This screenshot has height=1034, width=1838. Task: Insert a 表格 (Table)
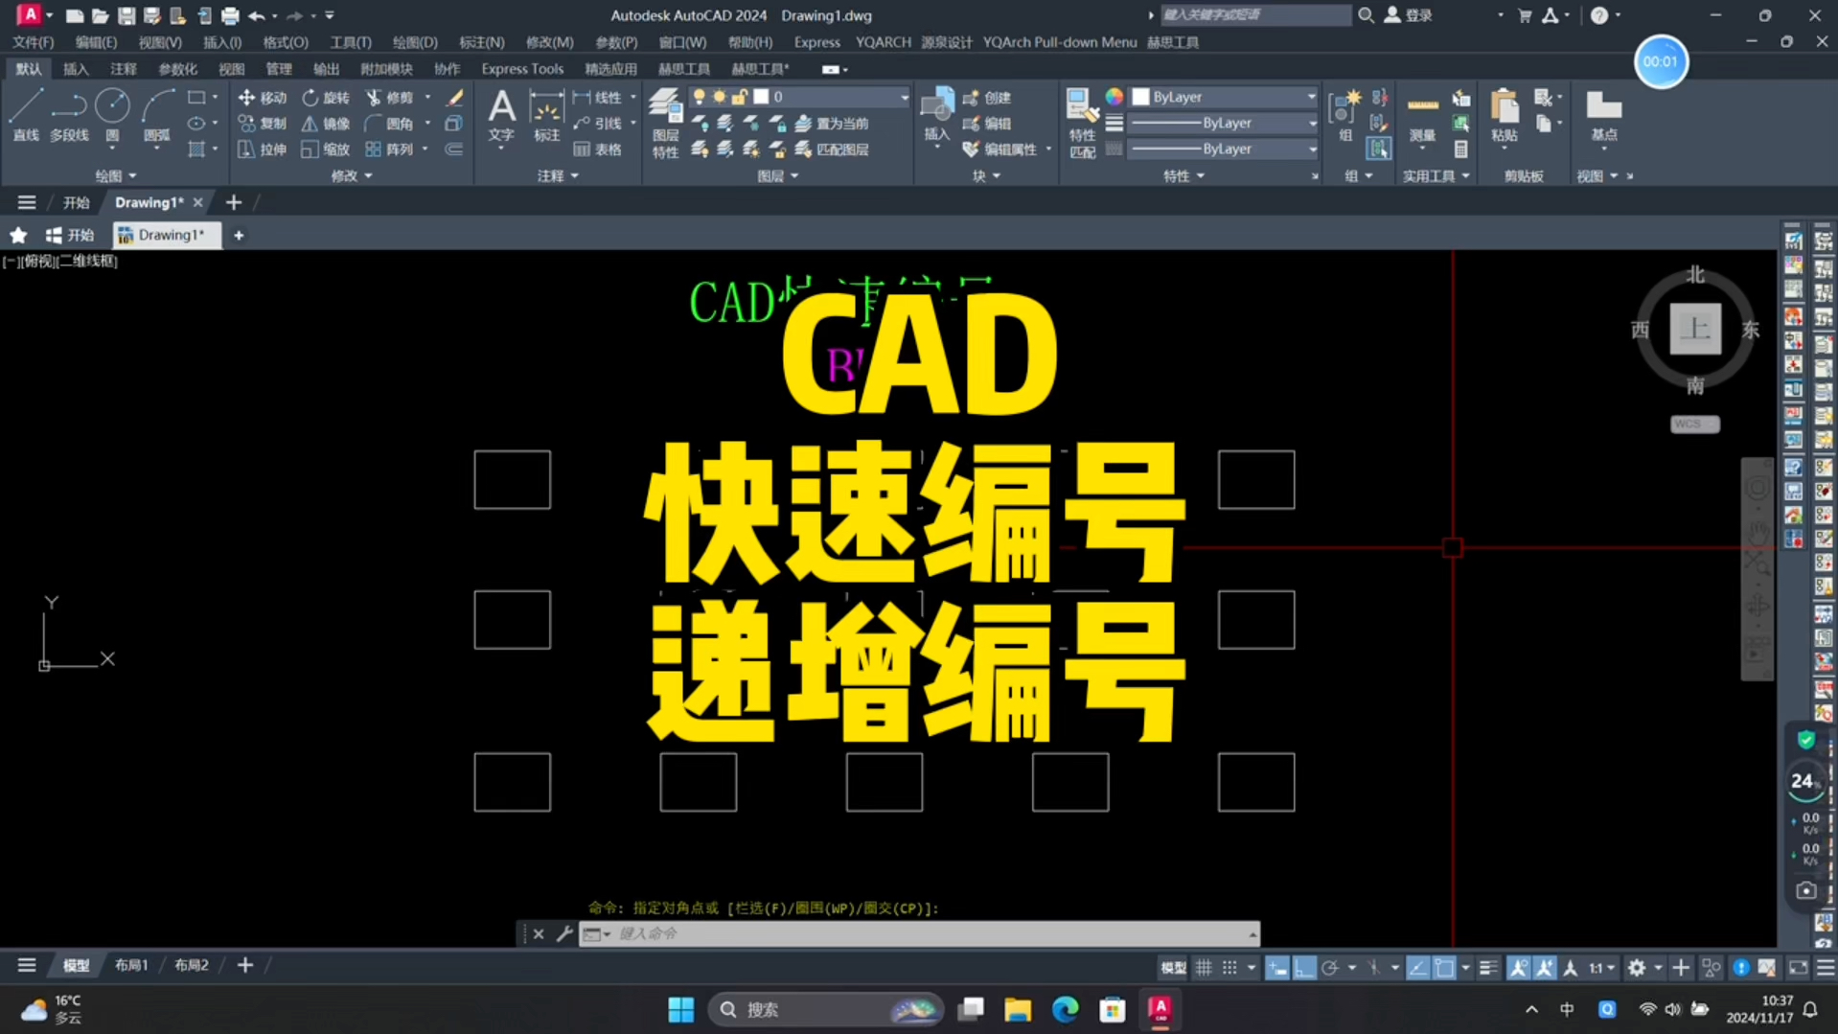597,149
